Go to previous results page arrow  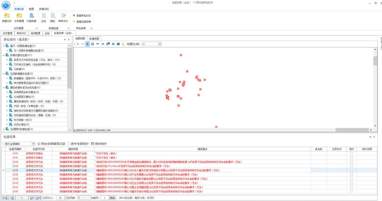11,198
